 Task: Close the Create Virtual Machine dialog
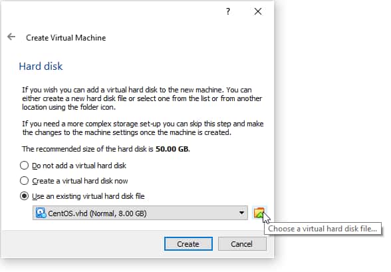point(258,11)
